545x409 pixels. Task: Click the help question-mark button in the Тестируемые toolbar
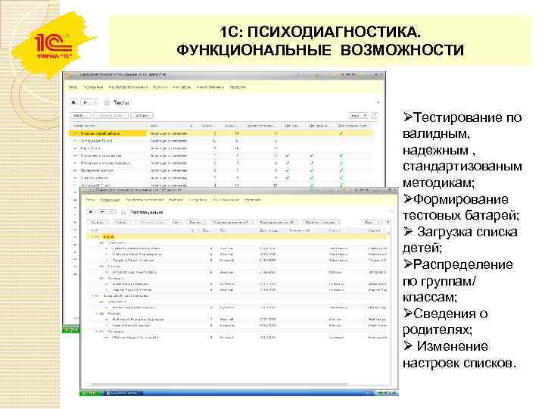(x=388, y=222)
